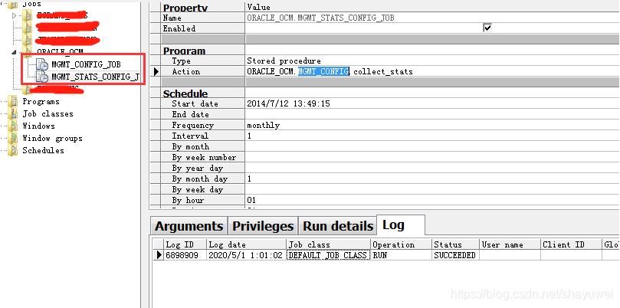Click the Interval value field

432,136
